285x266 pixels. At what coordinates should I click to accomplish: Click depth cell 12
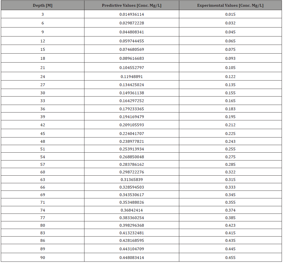pyautogui.click(x=43, y=41)
